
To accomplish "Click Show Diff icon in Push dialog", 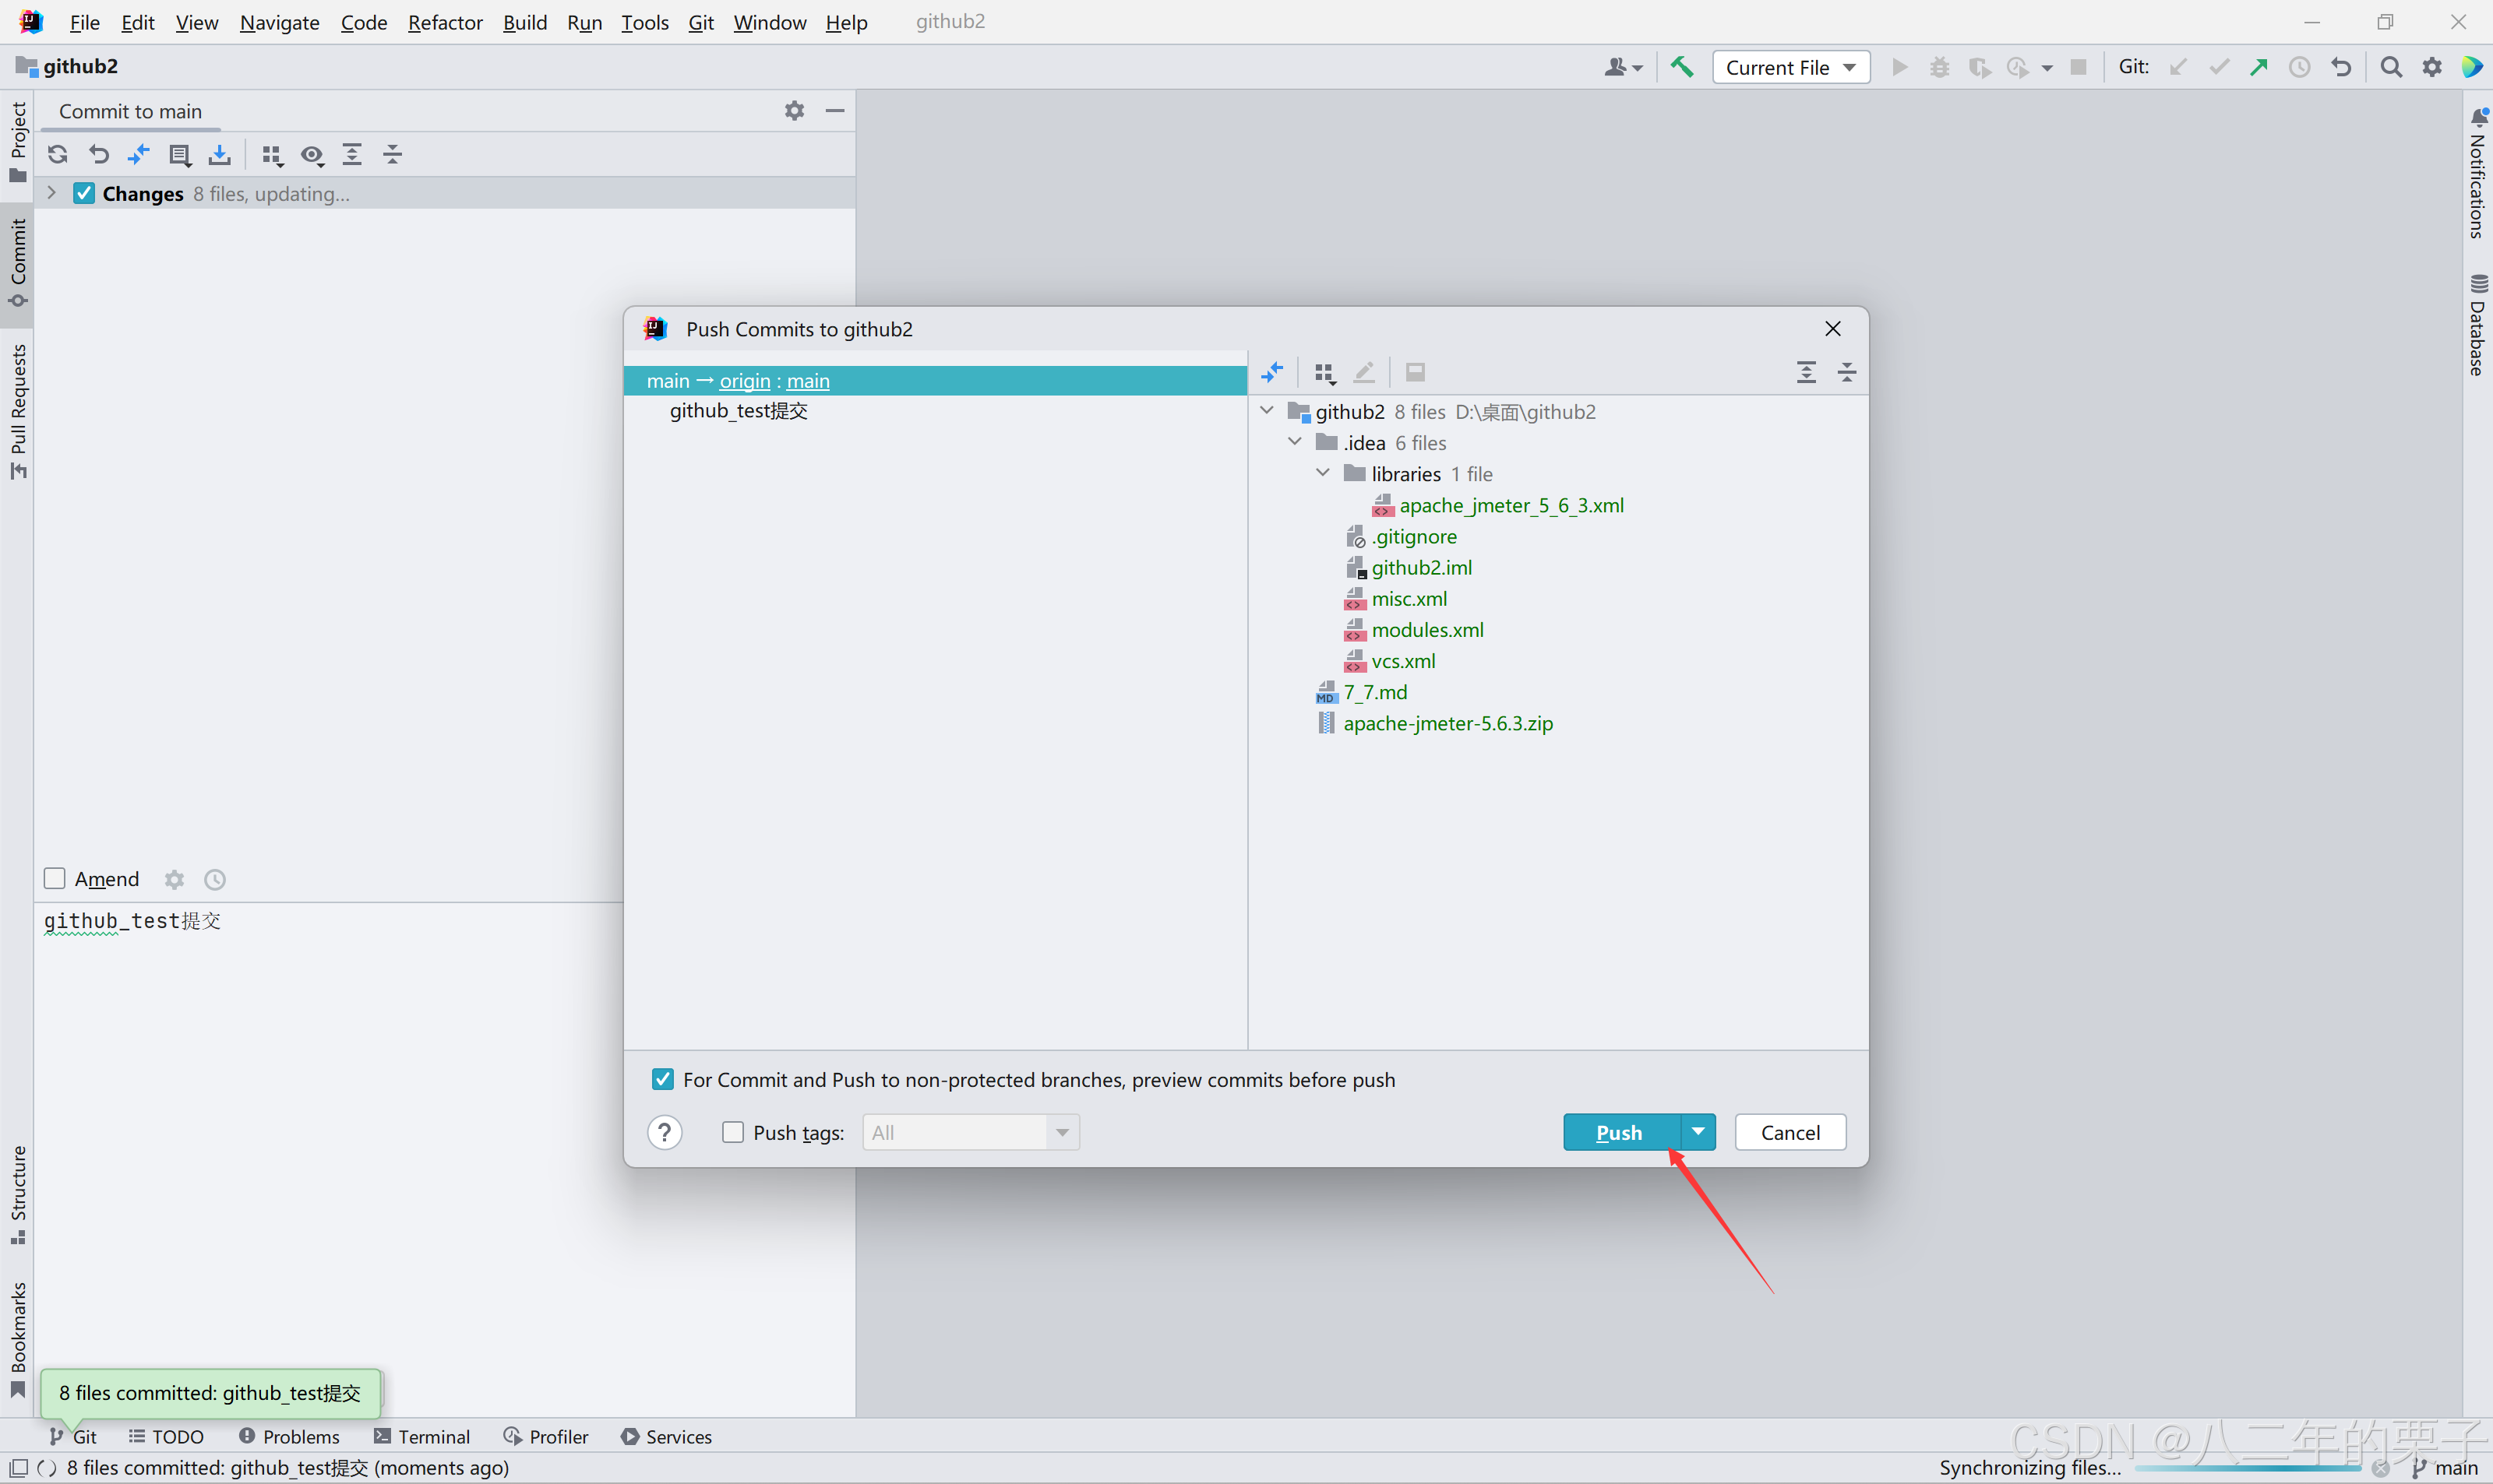I will 1272,372.
